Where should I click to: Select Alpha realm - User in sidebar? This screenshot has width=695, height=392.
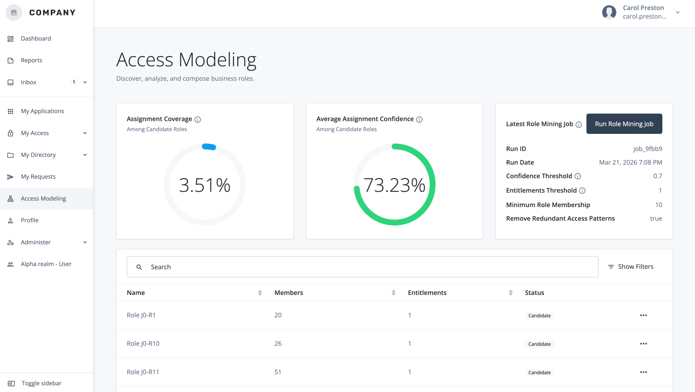[x=46, y=264]
